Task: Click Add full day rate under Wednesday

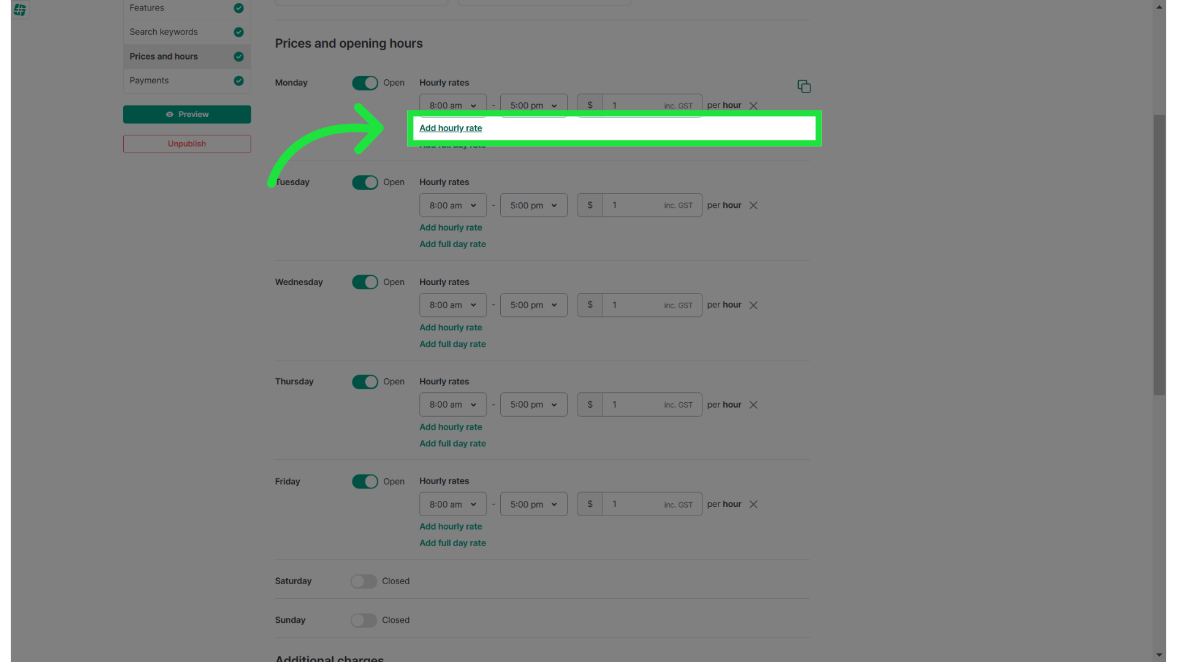Action: pyautogui.click(x=452, y=344)
